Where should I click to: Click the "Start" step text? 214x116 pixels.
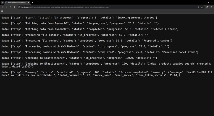(x=30, y=18)
